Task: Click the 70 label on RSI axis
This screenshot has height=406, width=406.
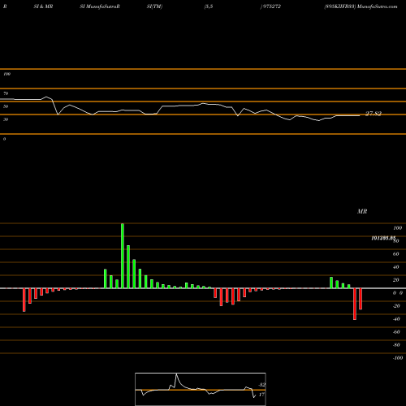Action: click(x=6, y=93)
